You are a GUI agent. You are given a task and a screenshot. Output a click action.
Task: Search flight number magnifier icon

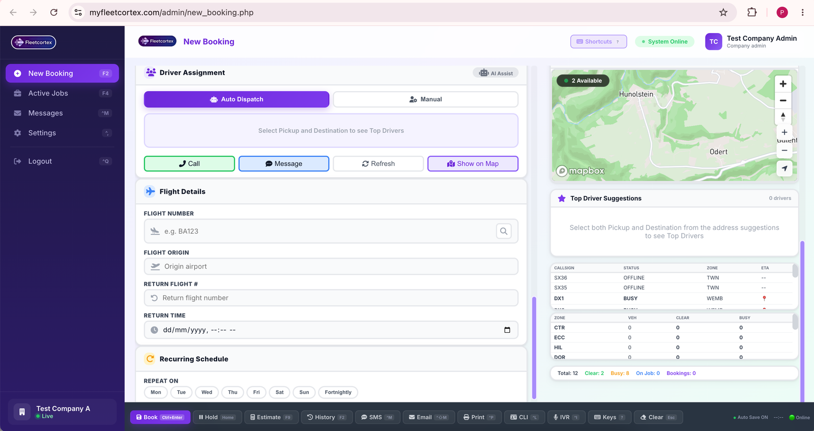(x=504, y=231)
